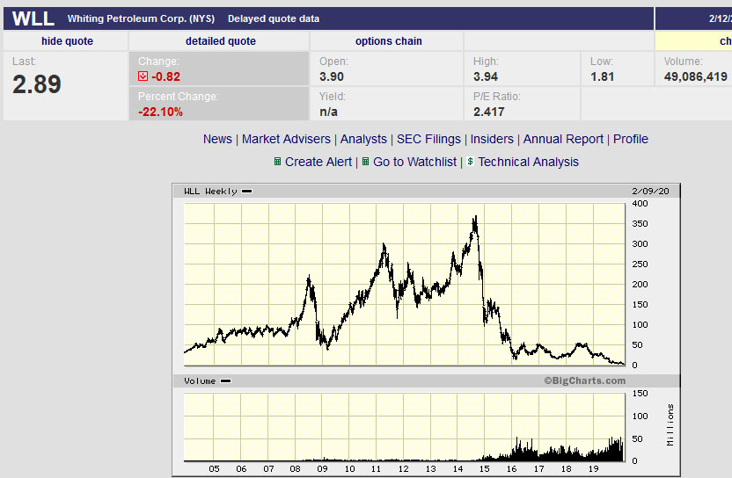Viewport: 732px width, 478px height.
Task: Click the Whiting Petroleum Corp. (NYS) name
Action: [141, 18]
